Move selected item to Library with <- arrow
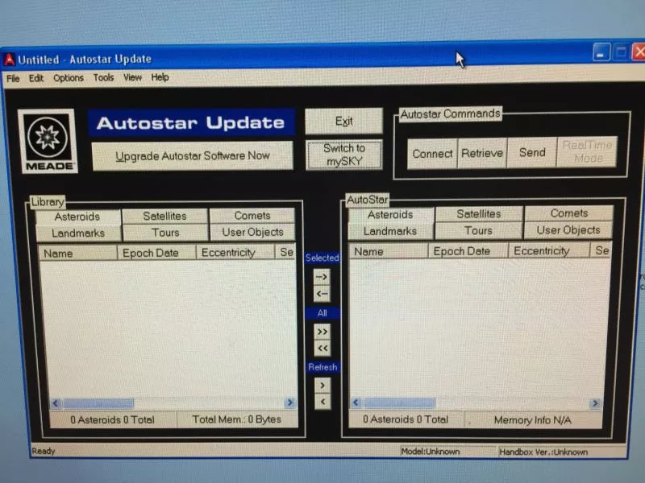 [x=322, y=294]
